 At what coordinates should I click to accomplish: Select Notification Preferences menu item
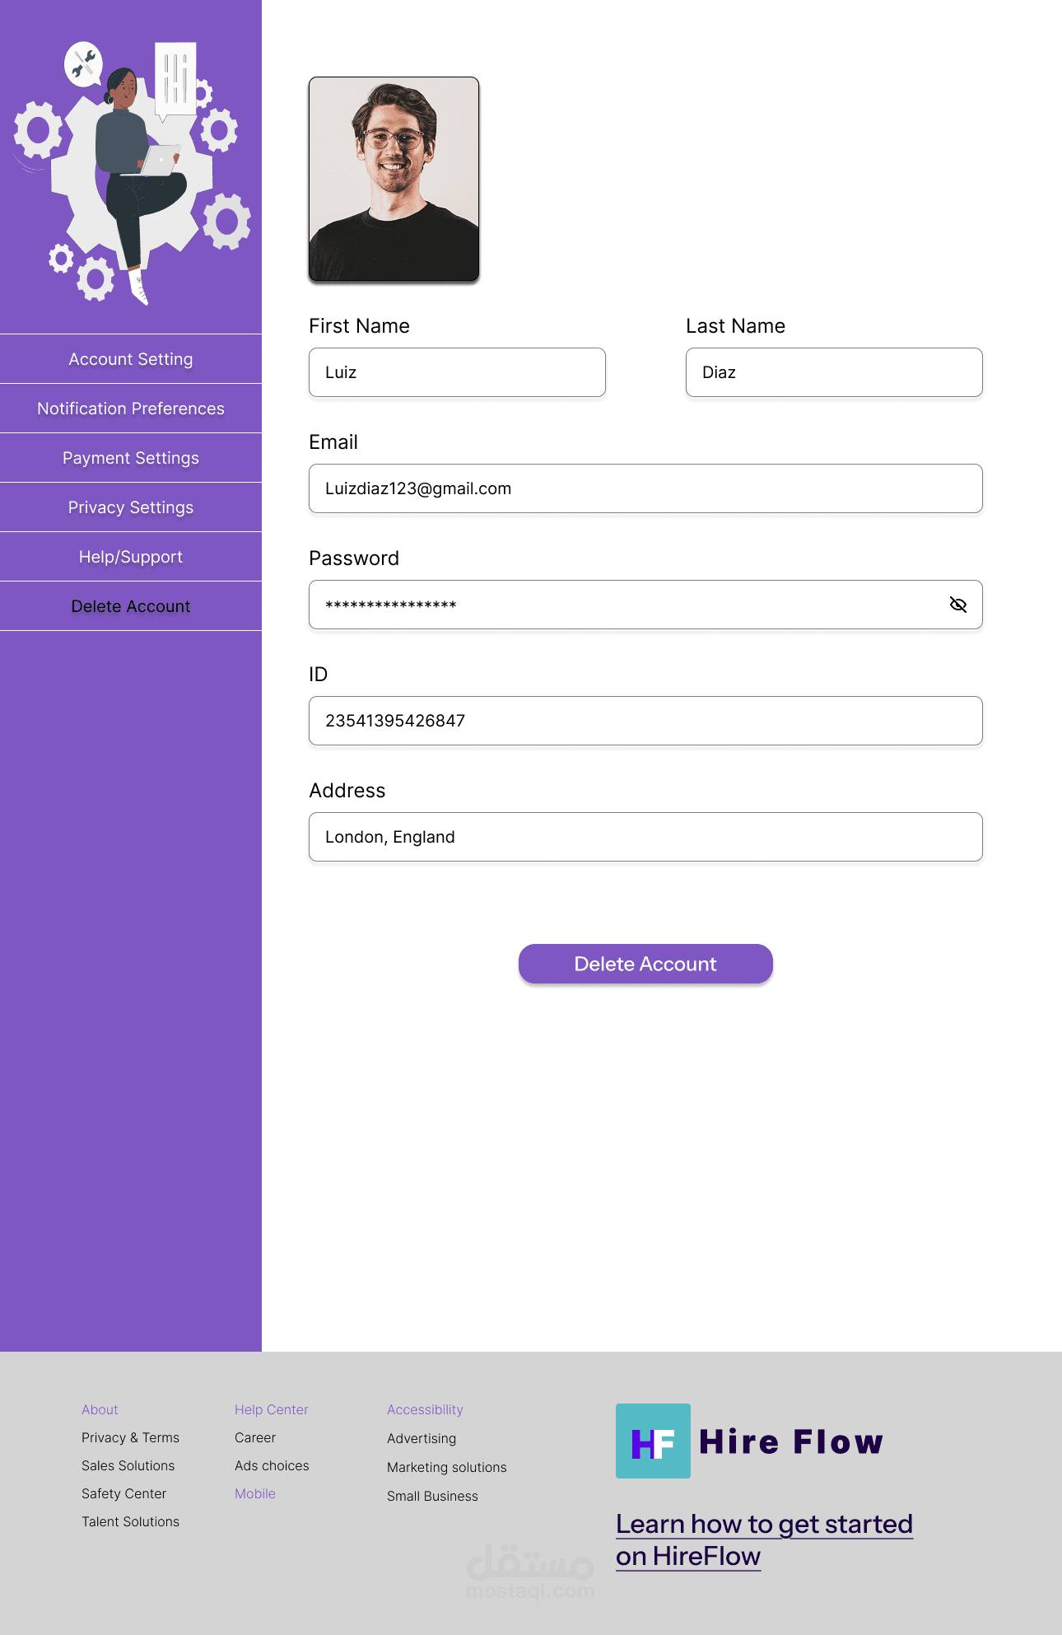(x=131, y=409)
